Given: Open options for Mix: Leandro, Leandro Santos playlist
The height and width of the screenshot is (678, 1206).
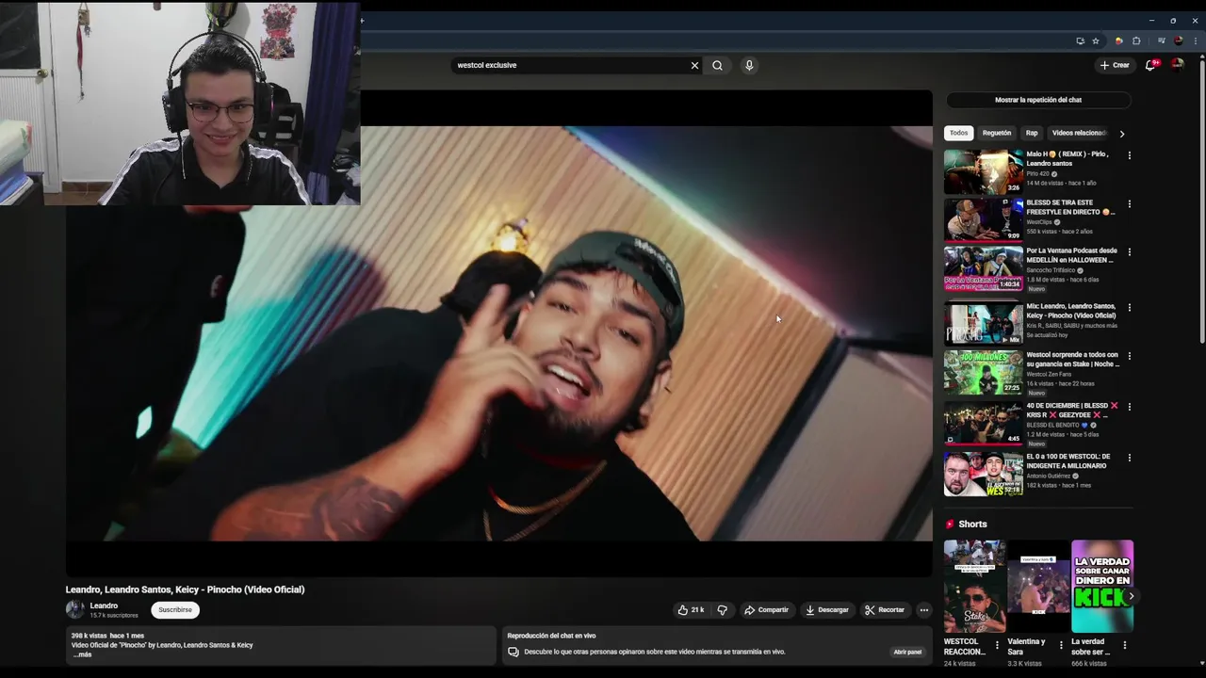Looking at the screenshot, I should click(1129, 308).
